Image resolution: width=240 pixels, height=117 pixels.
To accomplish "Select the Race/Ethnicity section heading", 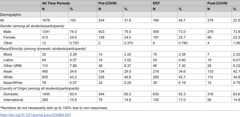I will (43, 49).
